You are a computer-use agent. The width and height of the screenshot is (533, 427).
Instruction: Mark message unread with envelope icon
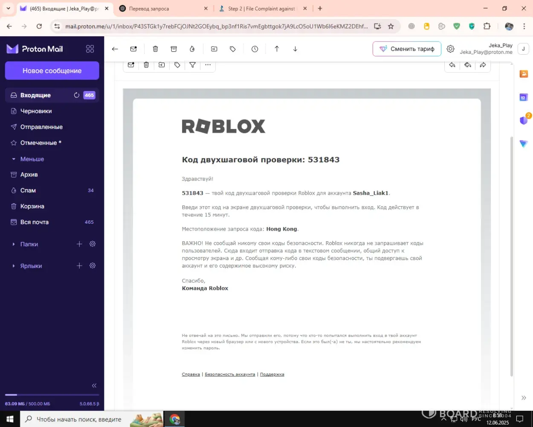(x=133, y=49)
